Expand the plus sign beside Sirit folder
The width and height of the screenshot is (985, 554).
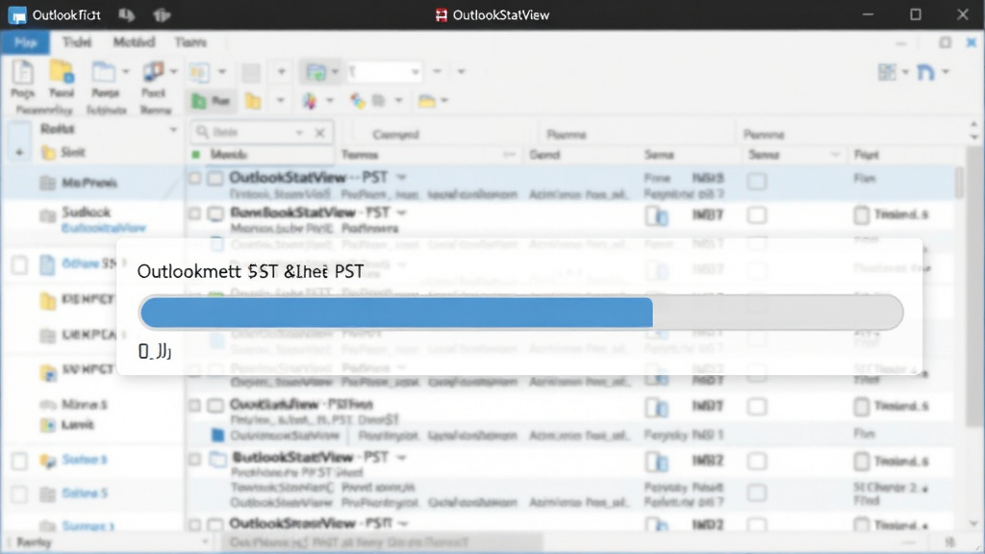coord(19,153)
